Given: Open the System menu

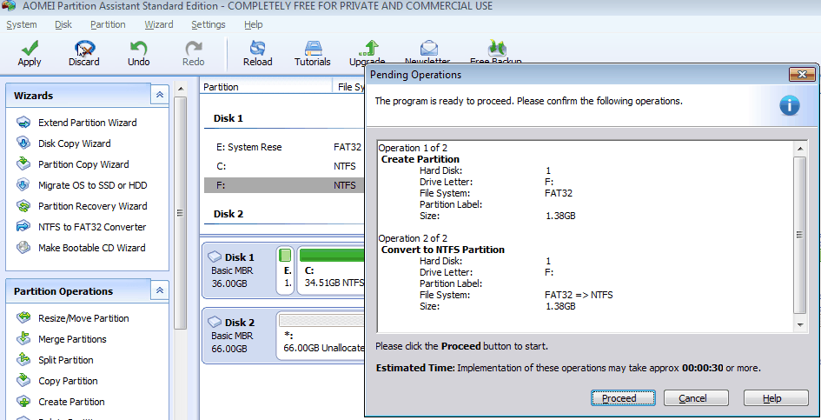Looking at the screenshot, I should pos(22,24).
